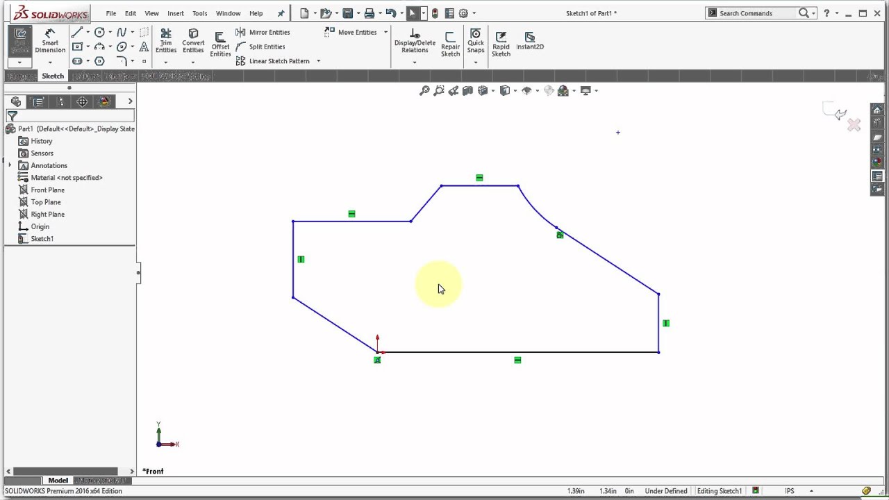The height and width of the screenshot is (500, 889).
Task: Pick the Line sketch tool
Action: point(77,32)
